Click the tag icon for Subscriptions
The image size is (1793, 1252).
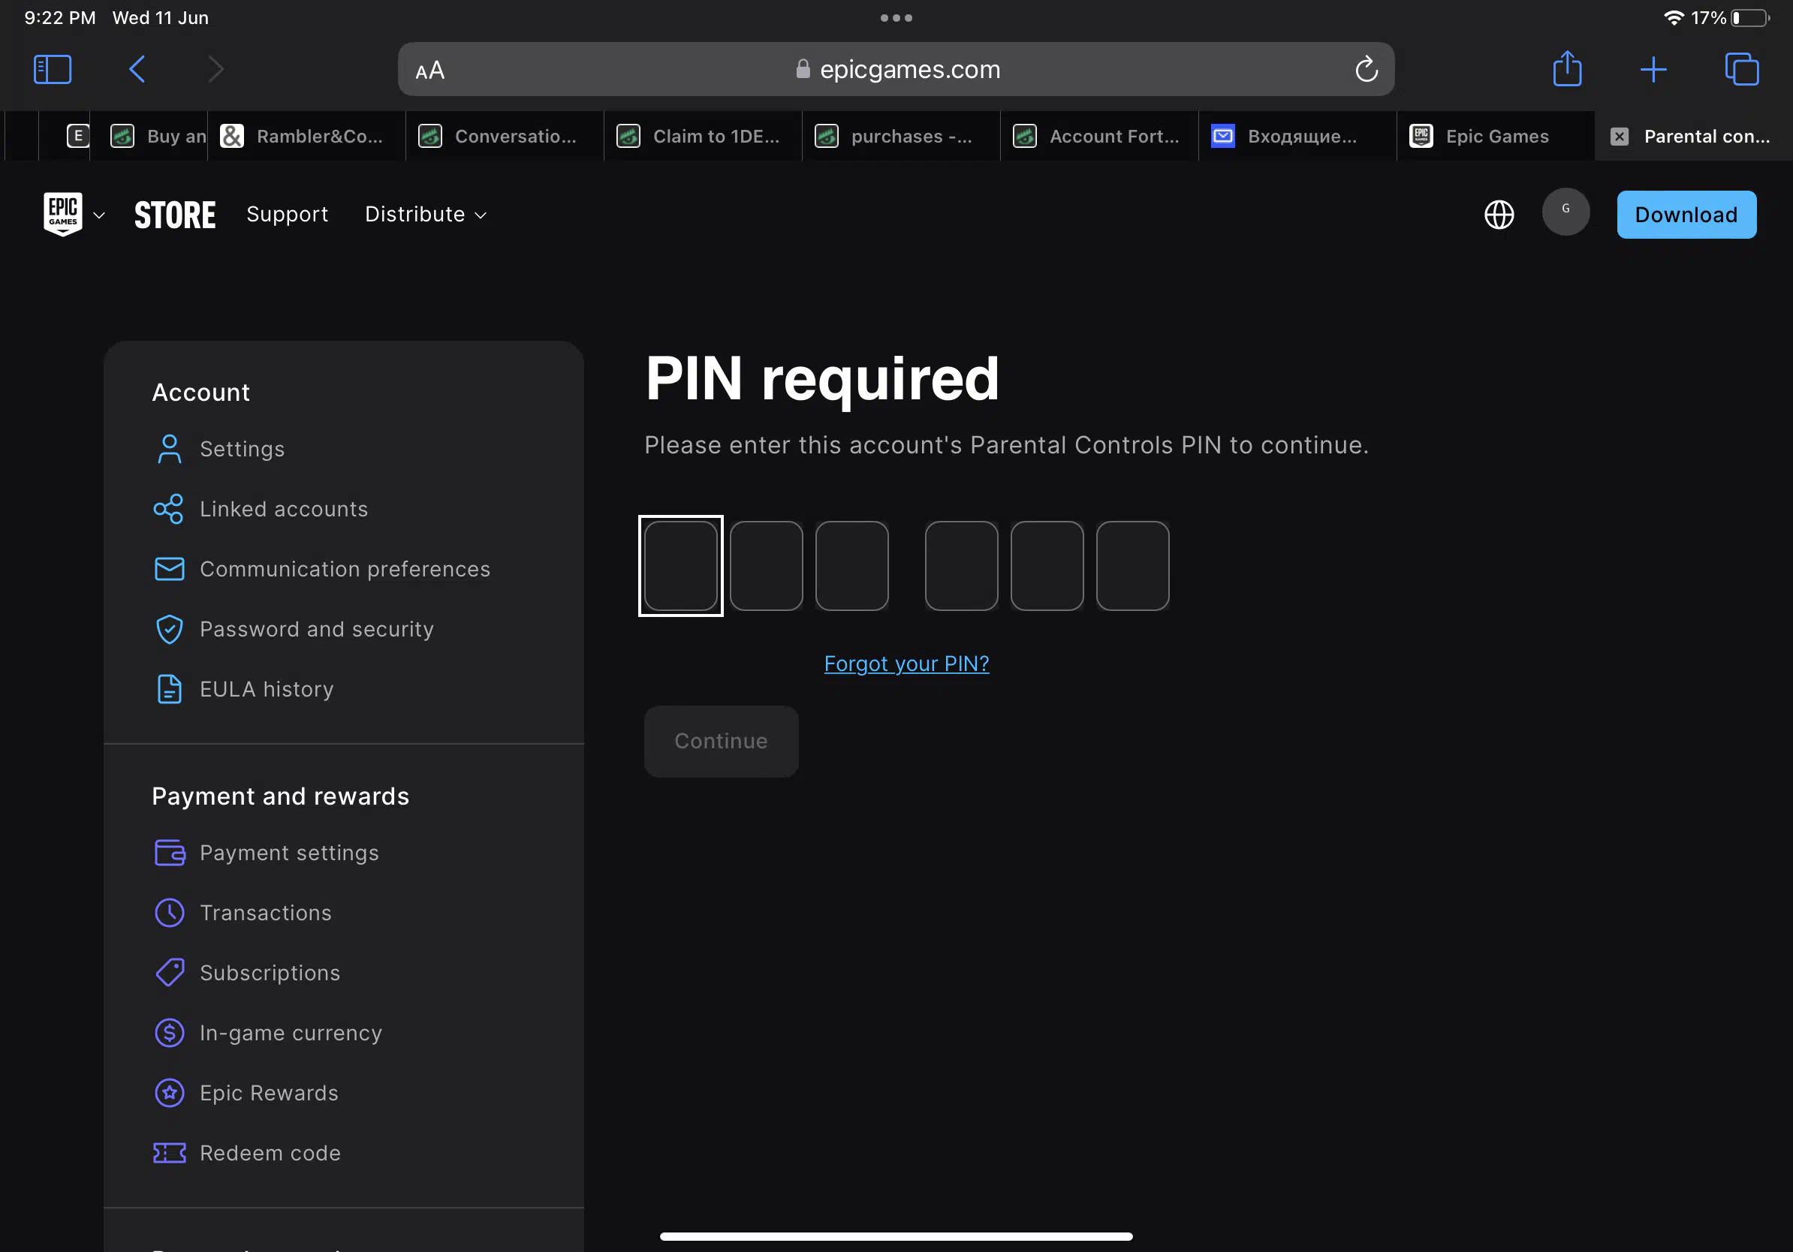pos(170,973)
